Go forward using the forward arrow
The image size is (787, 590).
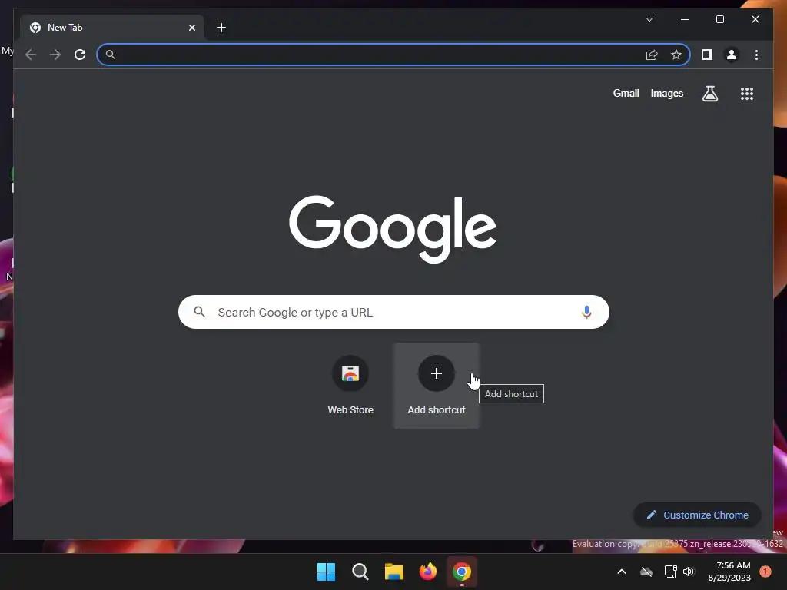coord(55,55)
